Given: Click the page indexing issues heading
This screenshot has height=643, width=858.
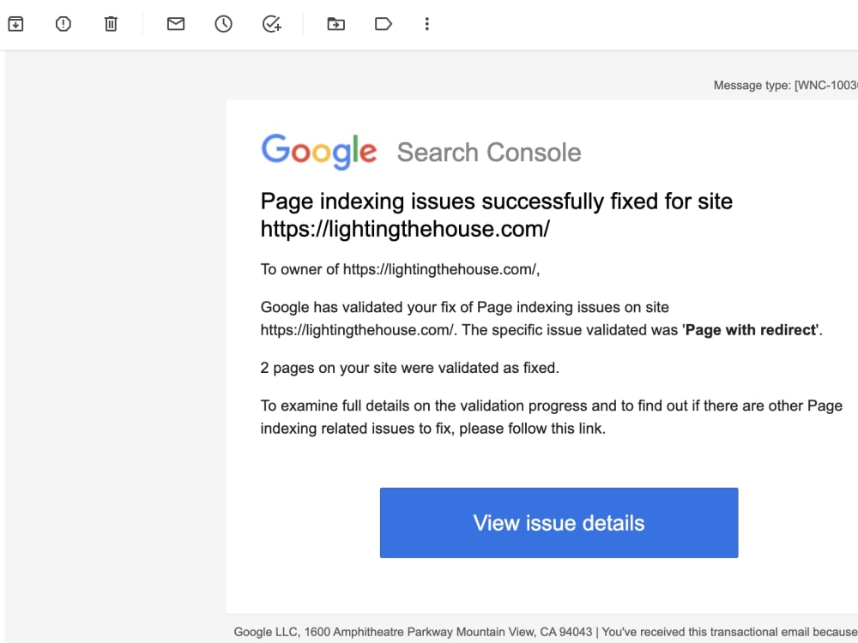Looking at the screenshot, I should (496, 201).
